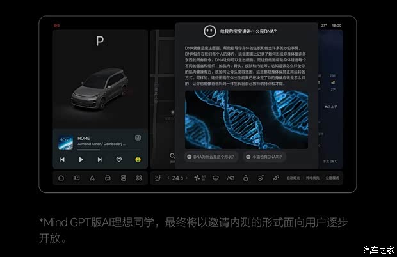The image size is (397, 257).
Task: Click the DNA helix image
Action: 247,119
